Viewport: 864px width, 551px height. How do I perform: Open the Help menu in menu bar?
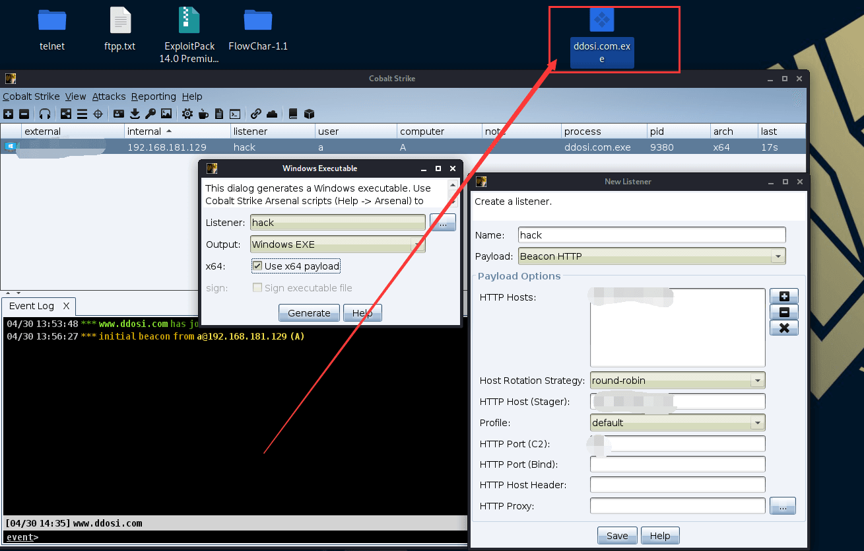192,96
